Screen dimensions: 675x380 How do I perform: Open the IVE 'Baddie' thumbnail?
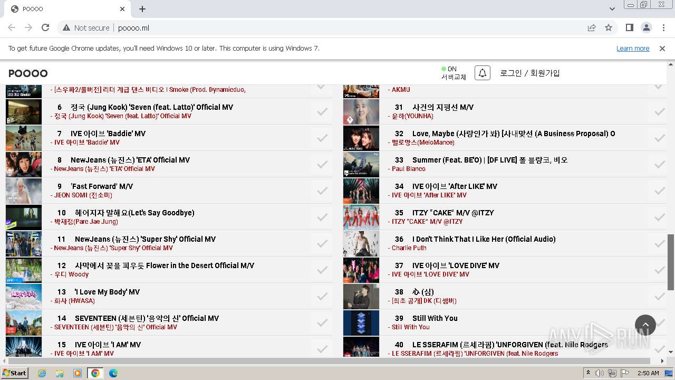pos(24,138)
